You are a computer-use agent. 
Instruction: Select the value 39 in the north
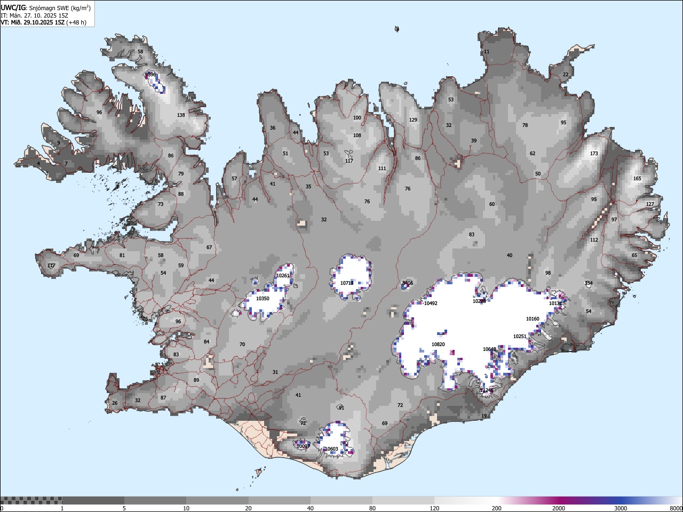[x=474, y=141]
